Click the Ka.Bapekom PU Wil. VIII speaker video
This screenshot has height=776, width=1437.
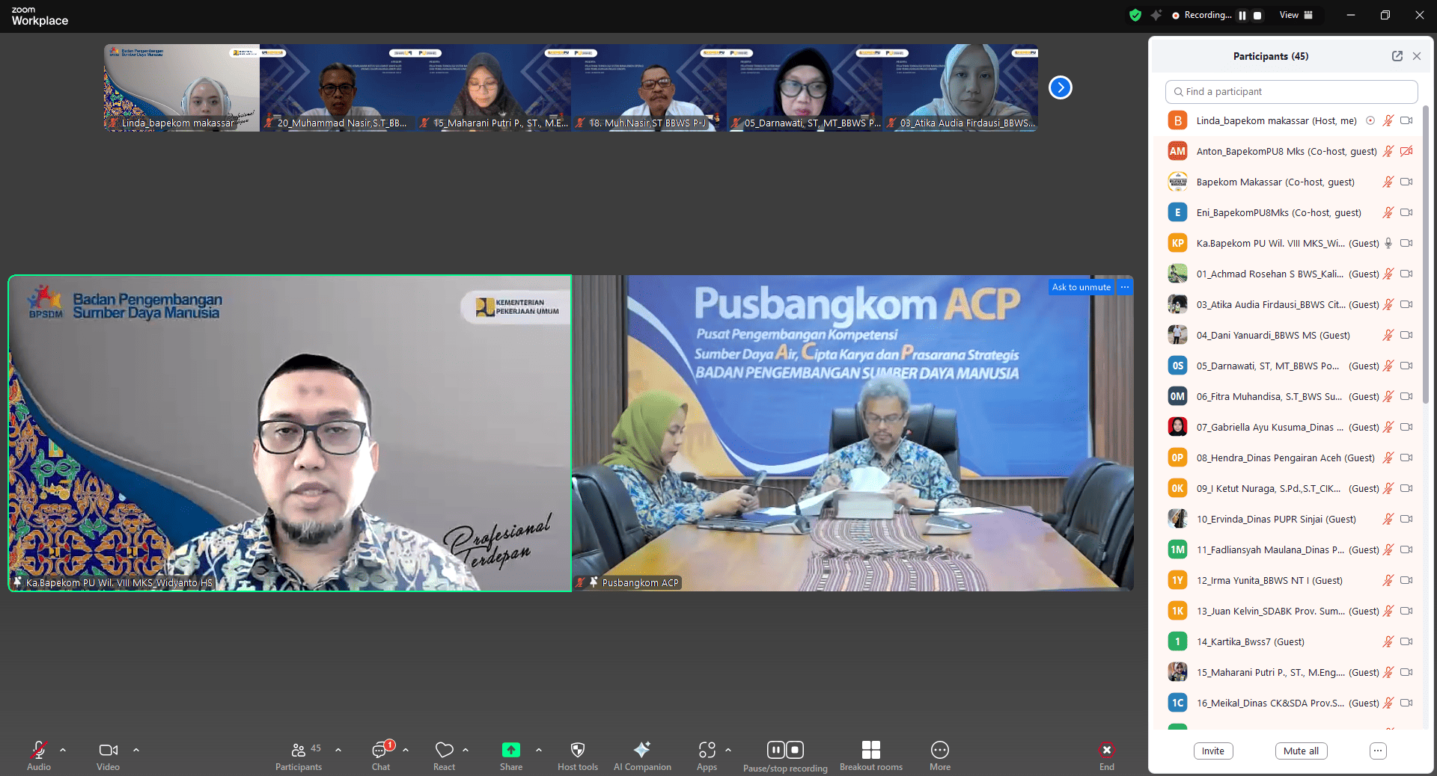(290, 434)
